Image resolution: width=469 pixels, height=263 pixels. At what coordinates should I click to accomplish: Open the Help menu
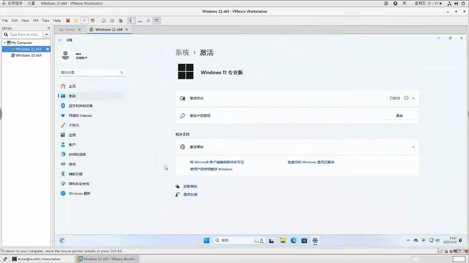57,21
